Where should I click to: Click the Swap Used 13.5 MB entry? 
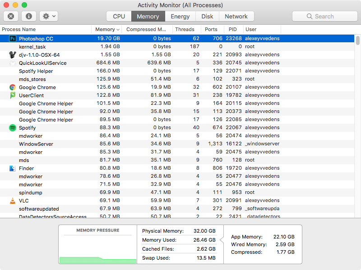(179, 258)
